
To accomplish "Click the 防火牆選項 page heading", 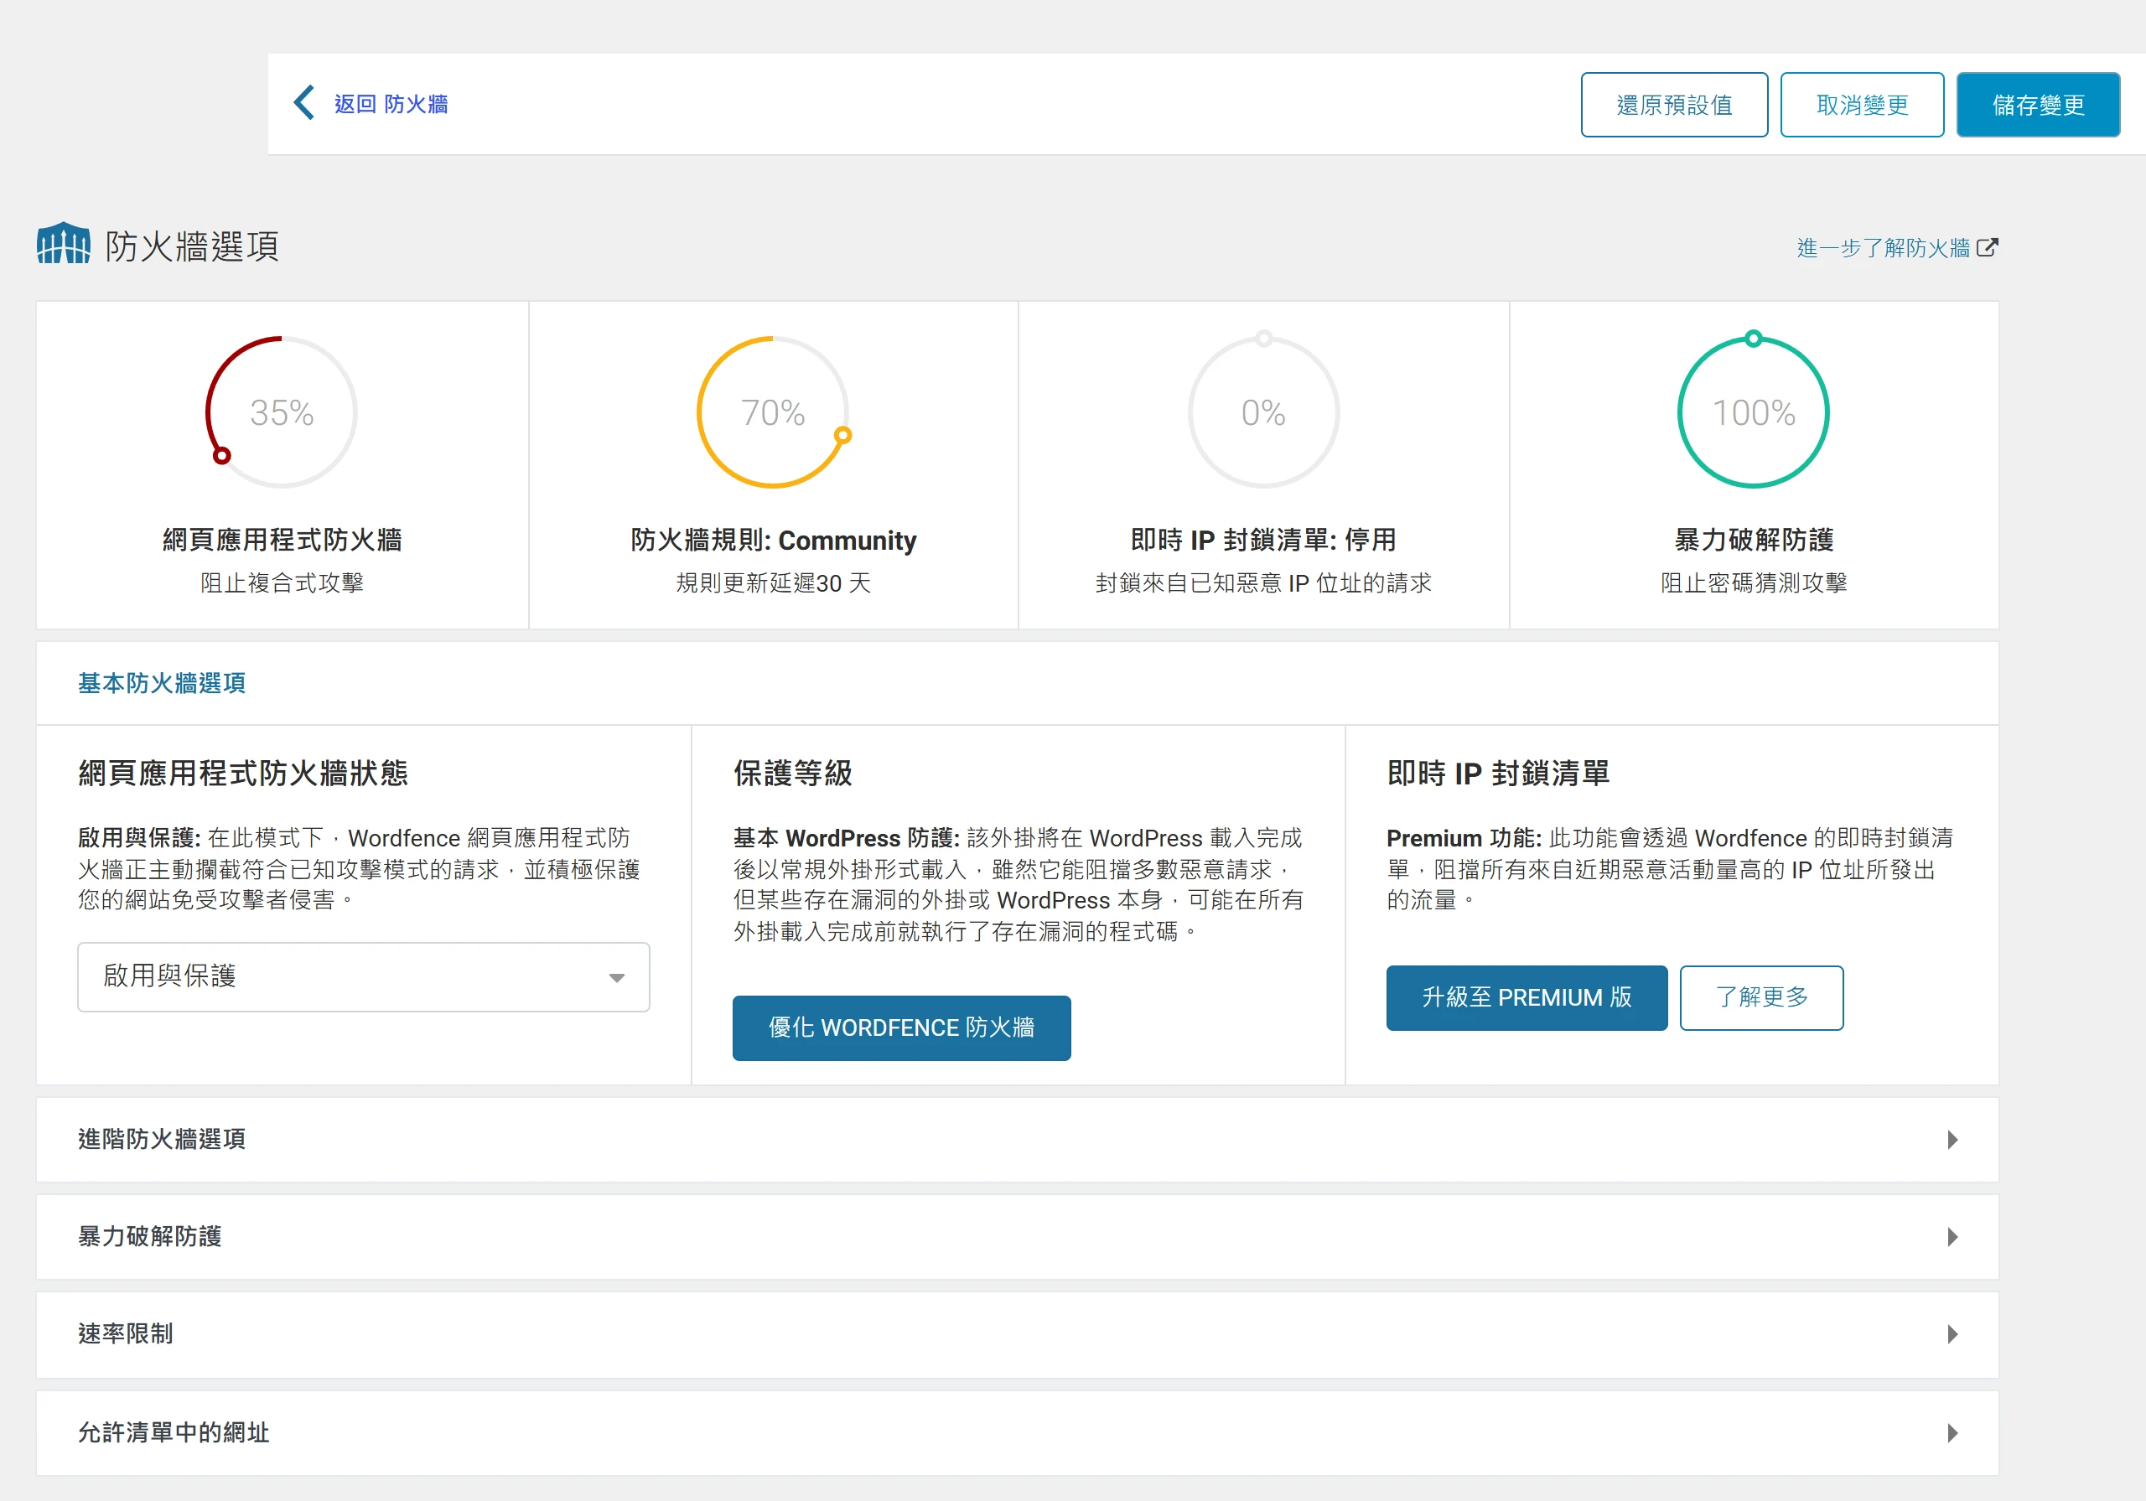I will [x=192, y=246].
